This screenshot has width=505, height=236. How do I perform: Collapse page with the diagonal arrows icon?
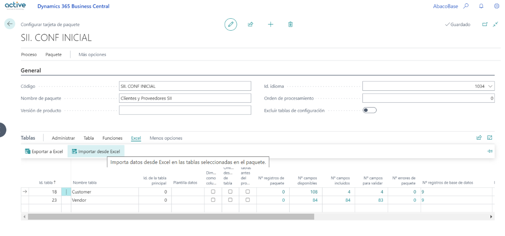[x=495, y=24]
